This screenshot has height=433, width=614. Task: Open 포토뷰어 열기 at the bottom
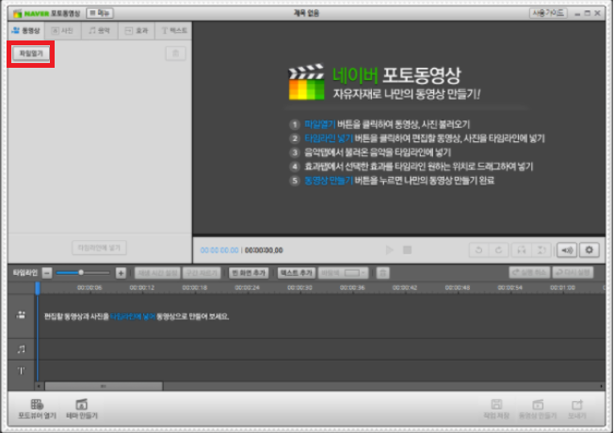38,409
